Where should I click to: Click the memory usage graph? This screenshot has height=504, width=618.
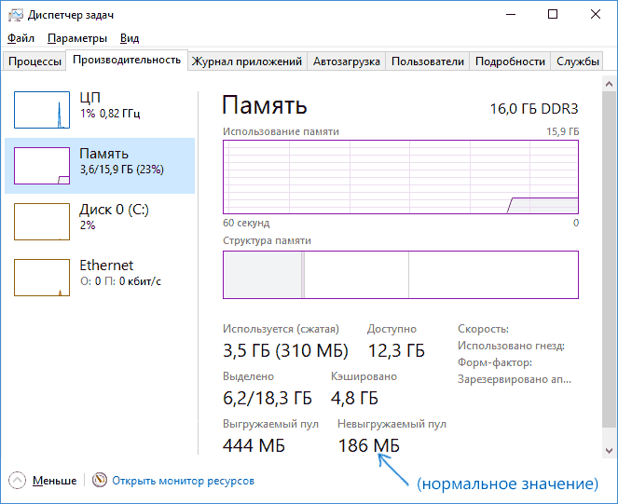pos(401,177)
